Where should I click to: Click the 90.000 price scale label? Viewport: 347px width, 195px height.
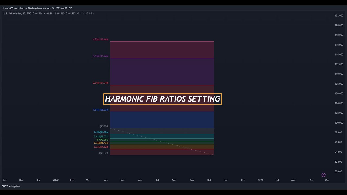338,171
